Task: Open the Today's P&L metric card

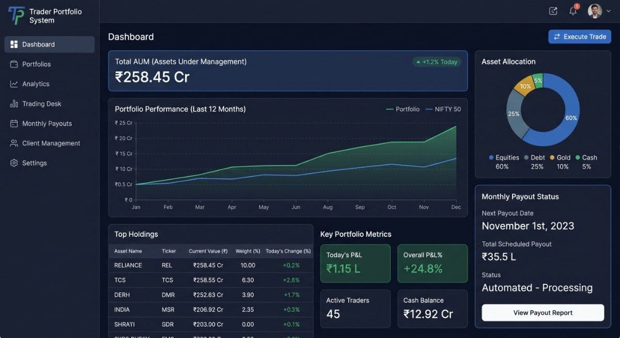Action: pos(355,263)
